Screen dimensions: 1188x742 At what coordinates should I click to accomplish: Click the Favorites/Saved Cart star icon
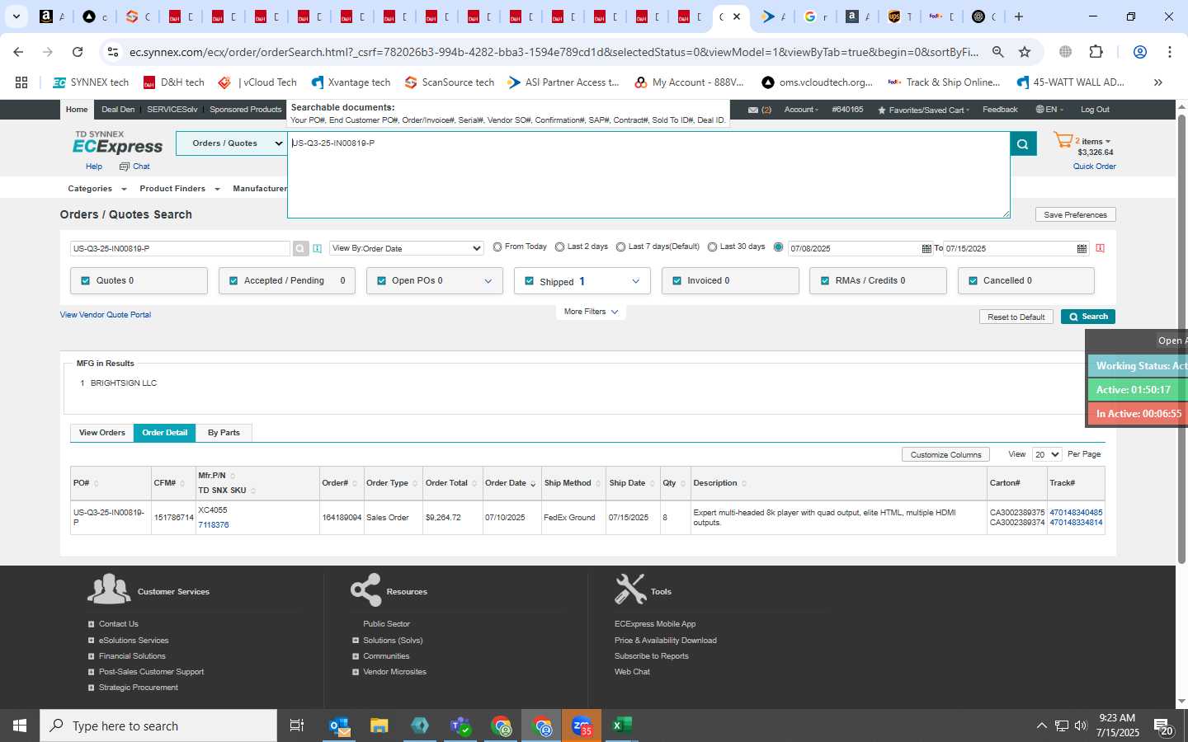[x=882, y=110]
